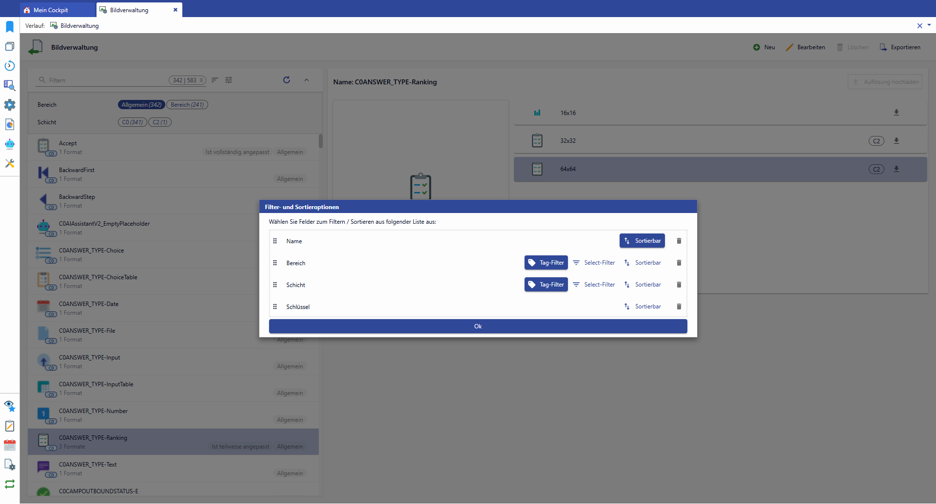The image size is (936, 504).
Task: Click the refresh icon in filter bar
Action: coord(287,80)
